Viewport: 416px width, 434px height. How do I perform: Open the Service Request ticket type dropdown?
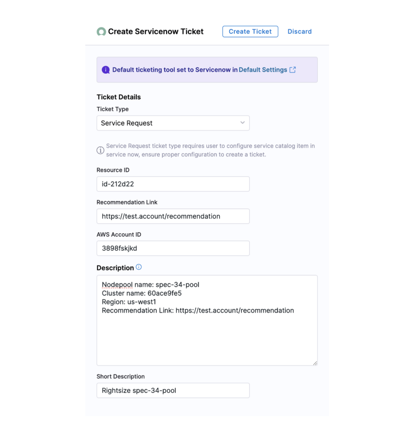173,123
